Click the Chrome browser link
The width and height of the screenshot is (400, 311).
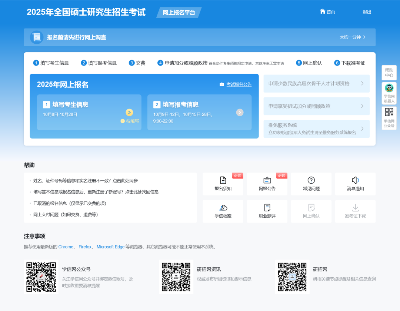coord(66,247)
